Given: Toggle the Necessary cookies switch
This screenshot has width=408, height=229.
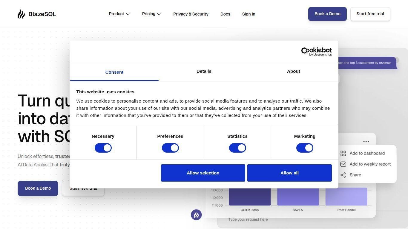Looking at the screenshot, I should (x=103, y=148).
